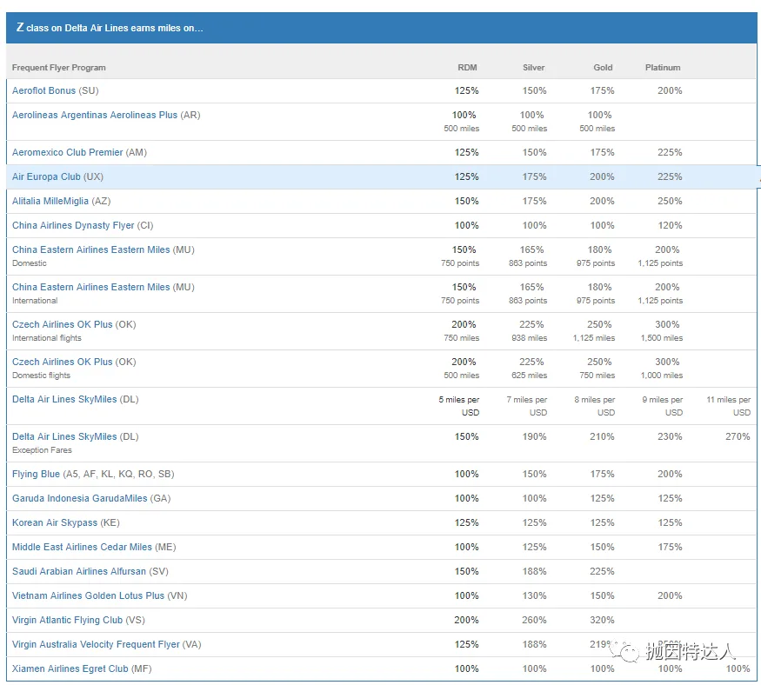The width and height of the screenshot is (761, 685).
Task: Select China Airlines Platinum value 120%
Action: 670,225
